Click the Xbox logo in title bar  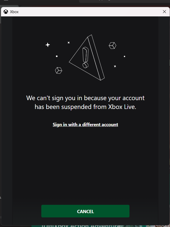tap(6, 12)
